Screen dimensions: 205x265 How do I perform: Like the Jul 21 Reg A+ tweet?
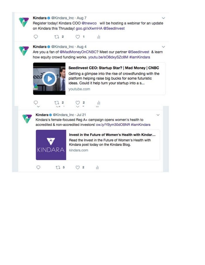[x=78, y=167]
